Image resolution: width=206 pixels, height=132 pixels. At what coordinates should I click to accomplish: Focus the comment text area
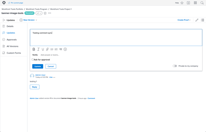point(116,38)
